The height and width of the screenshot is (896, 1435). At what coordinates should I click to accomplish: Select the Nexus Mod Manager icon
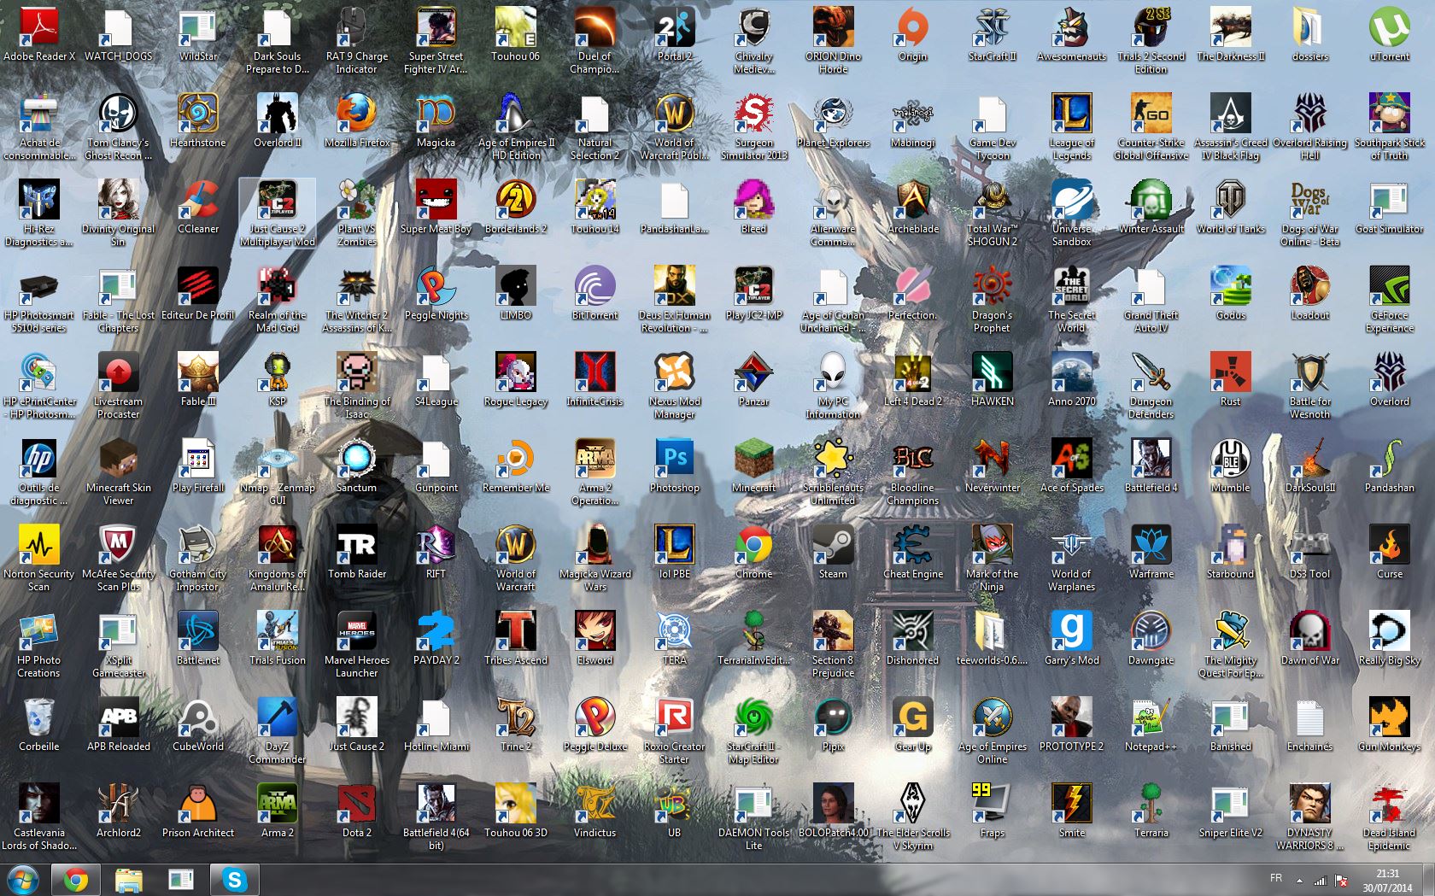click(x=675, y=385)
